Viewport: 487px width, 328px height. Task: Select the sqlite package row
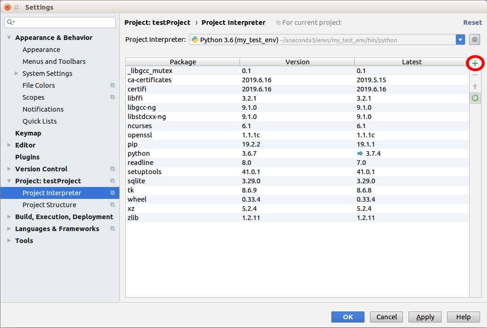point(297,181)
